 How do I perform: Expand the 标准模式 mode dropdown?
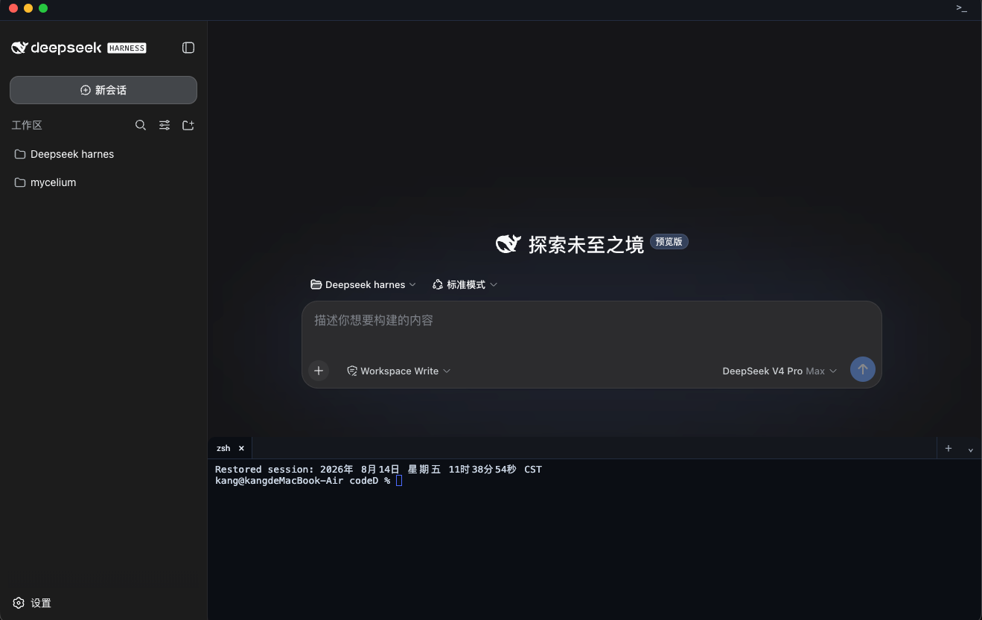click(465, 284)
